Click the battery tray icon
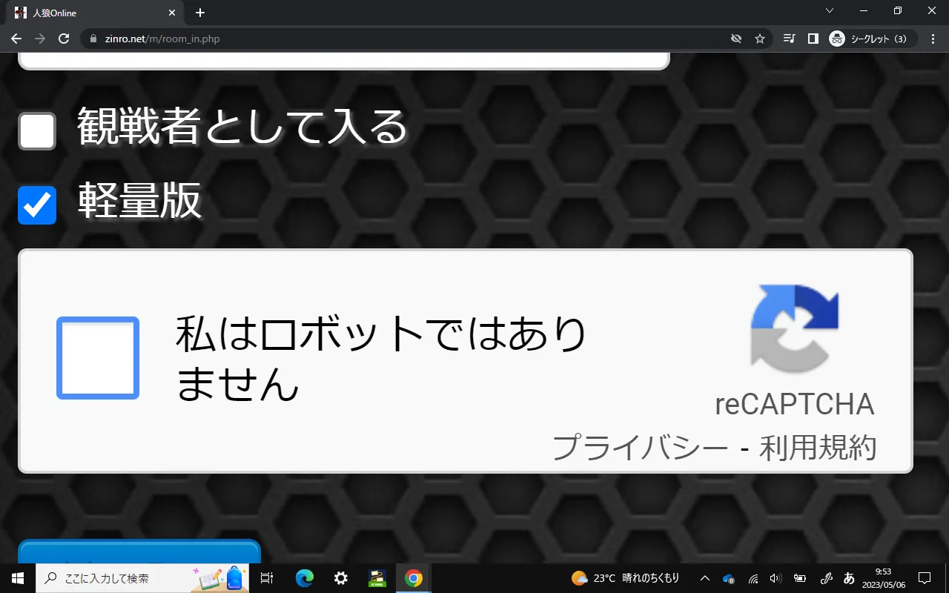Viewport: 949px width, 593px height. click(800, 578)
